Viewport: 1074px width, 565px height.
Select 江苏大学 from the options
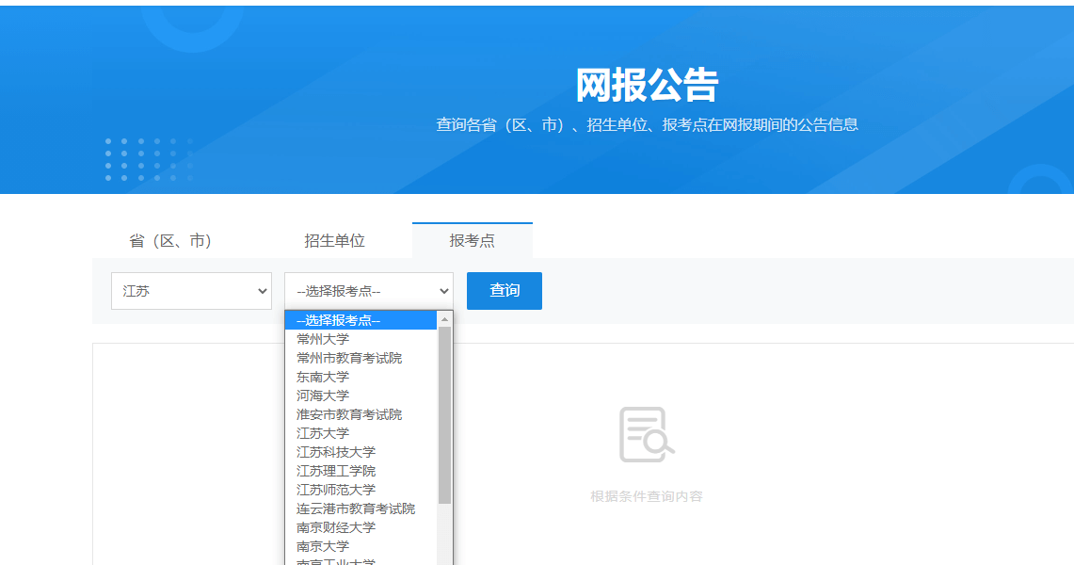pos(323,433)
